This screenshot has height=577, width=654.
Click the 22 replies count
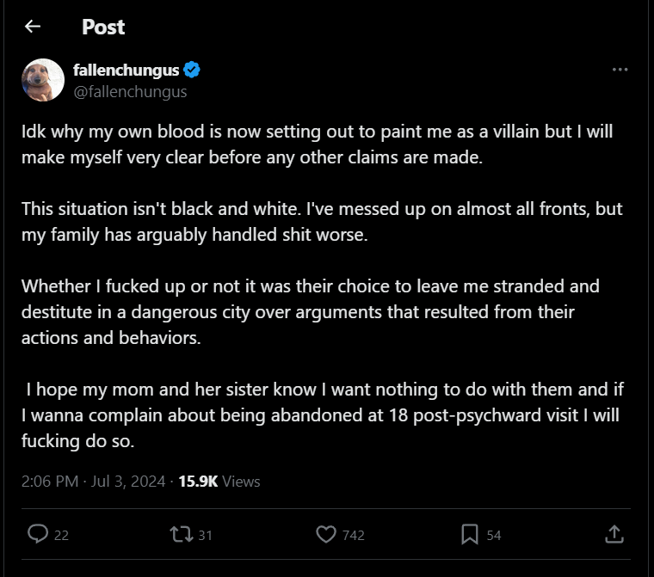coord(61,535)
